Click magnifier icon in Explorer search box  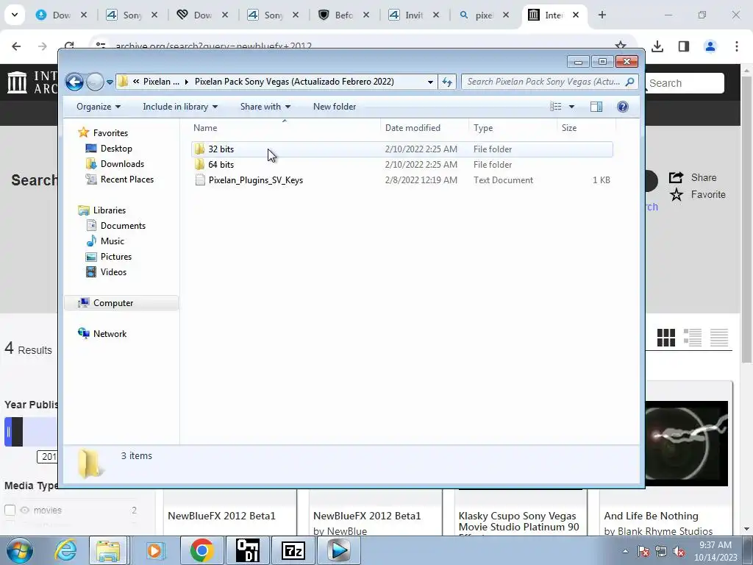(x=629, y=82)
